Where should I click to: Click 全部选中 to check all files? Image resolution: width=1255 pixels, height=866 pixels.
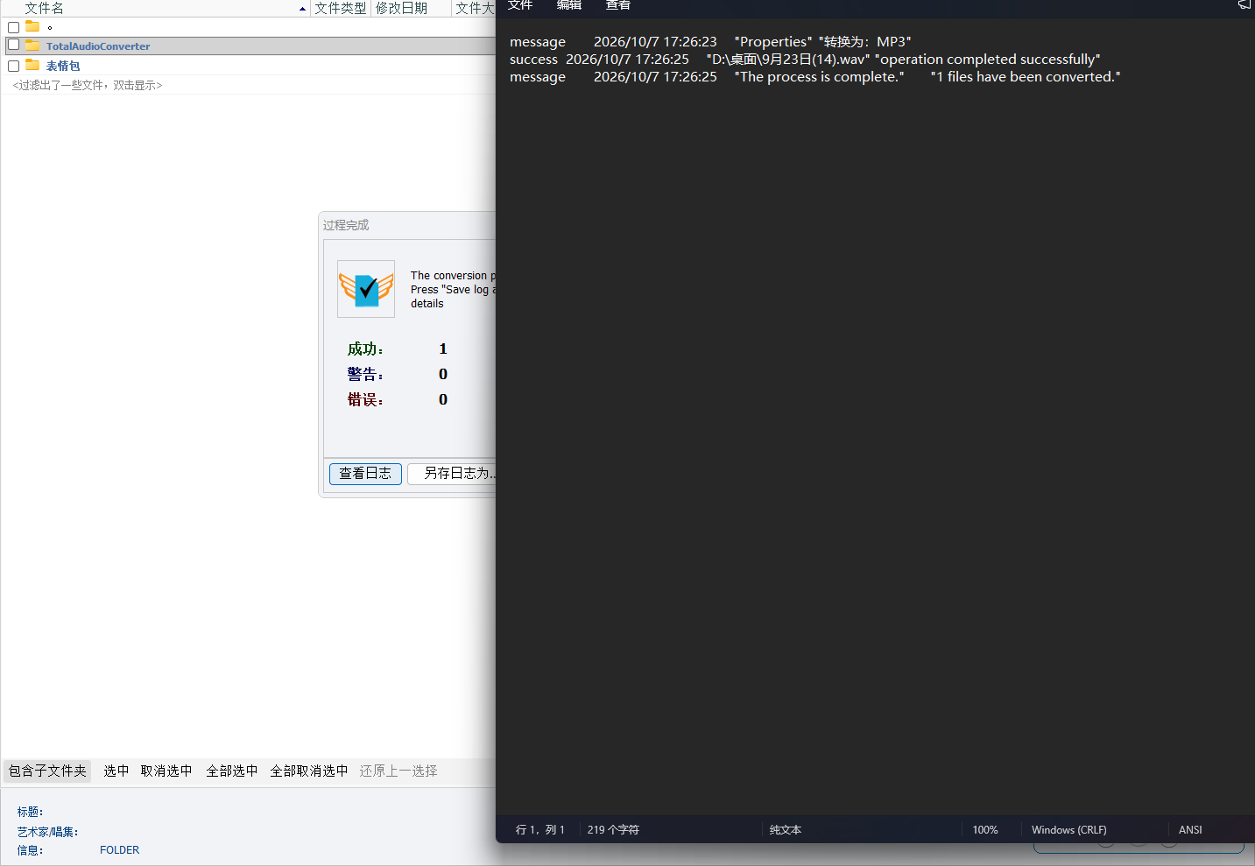[x=232, y=771]
